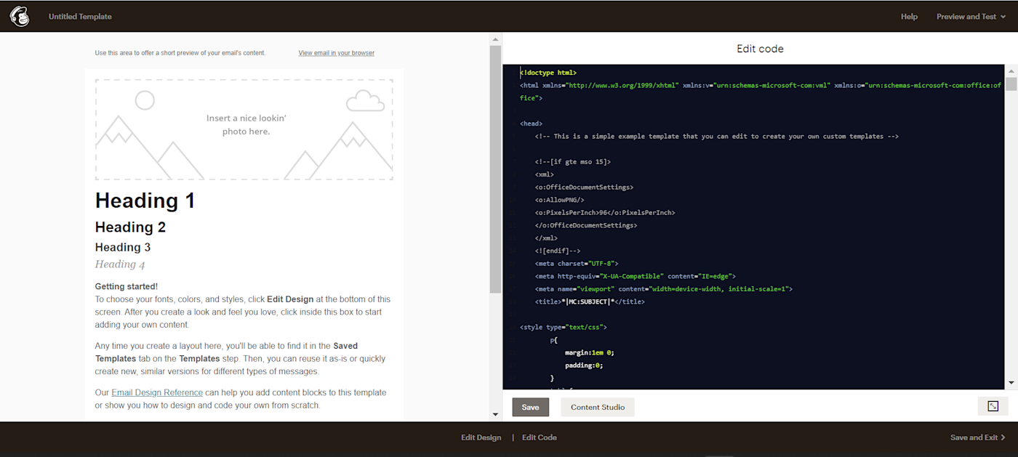Click the padding:0 code line

pyautogui.click(x=584, y=365)
